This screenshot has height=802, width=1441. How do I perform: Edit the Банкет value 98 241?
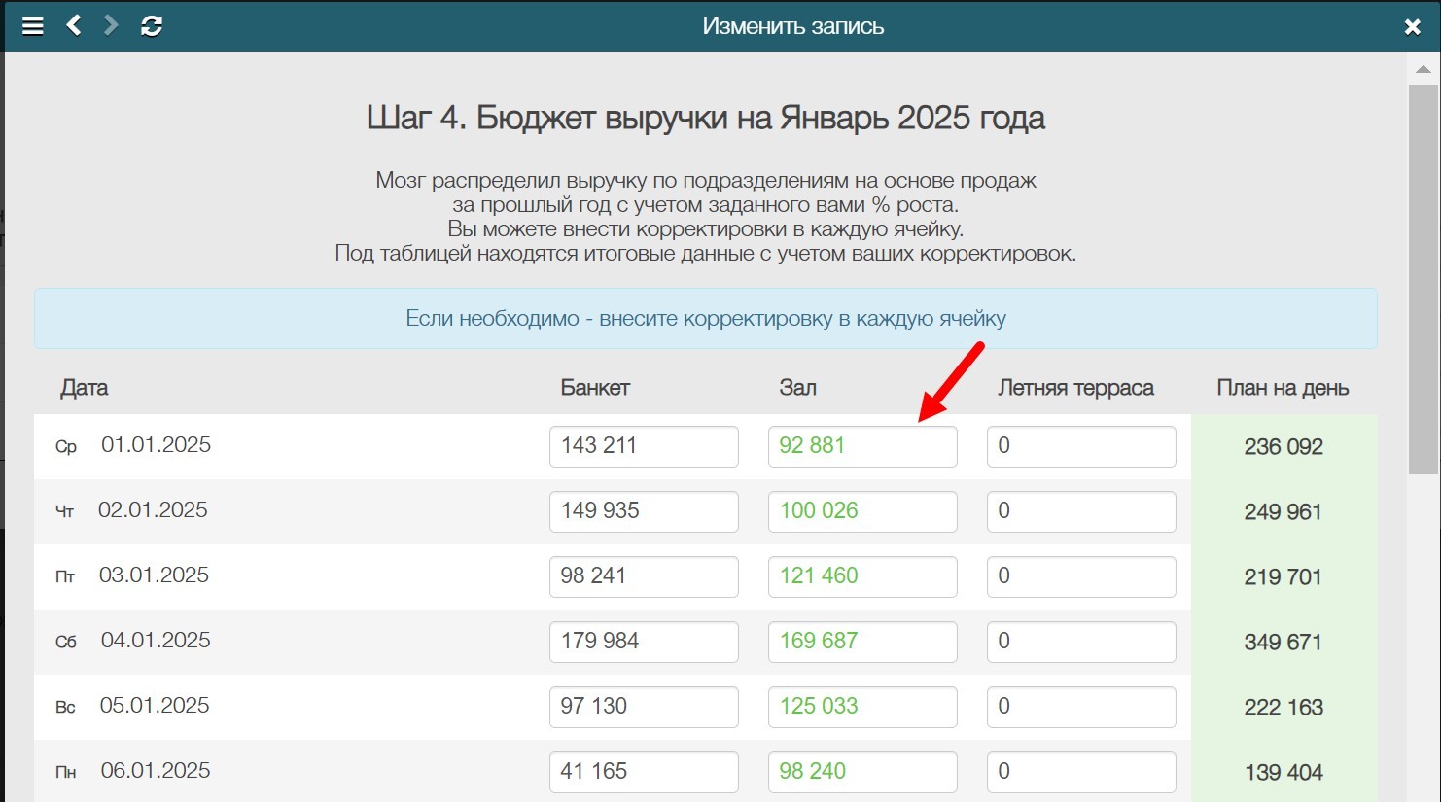[x=643, y=576]
